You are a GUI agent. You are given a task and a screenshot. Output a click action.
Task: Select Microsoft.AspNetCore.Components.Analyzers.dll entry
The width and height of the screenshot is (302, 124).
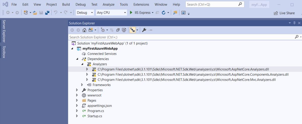(193, 75)
